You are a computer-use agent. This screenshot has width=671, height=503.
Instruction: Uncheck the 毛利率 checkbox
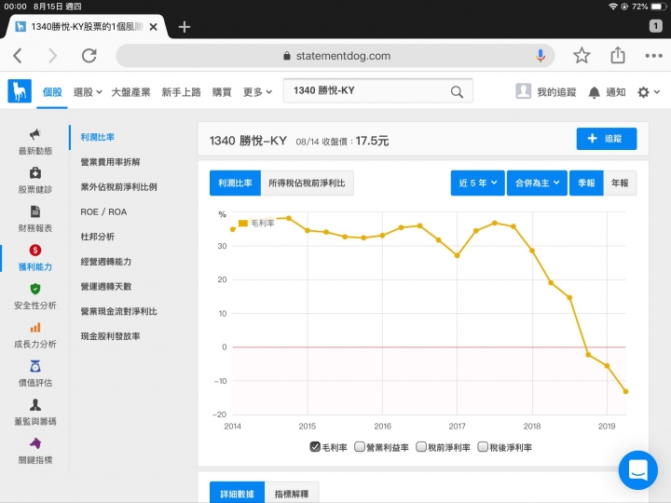[315, 447]
